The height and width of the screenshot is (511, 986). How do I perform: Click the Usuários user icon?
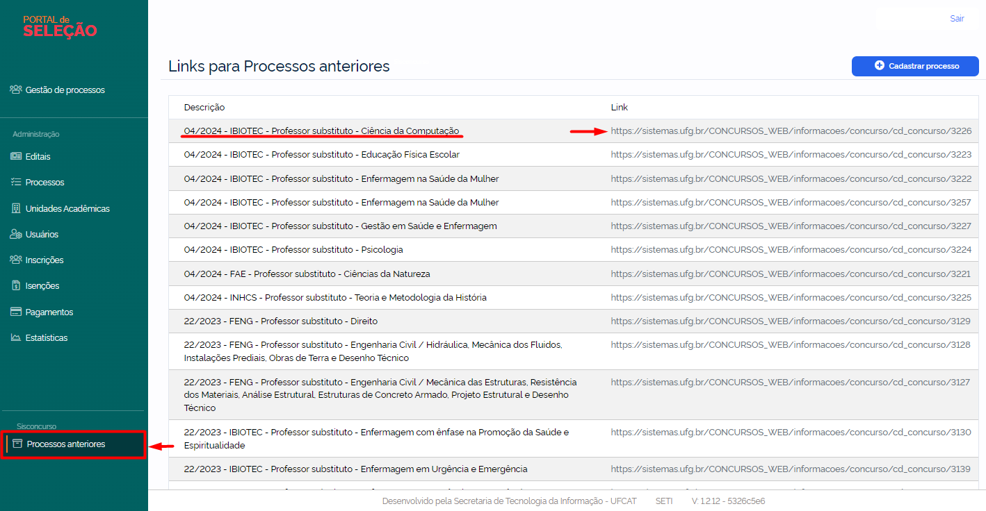(x=16, y=234)
